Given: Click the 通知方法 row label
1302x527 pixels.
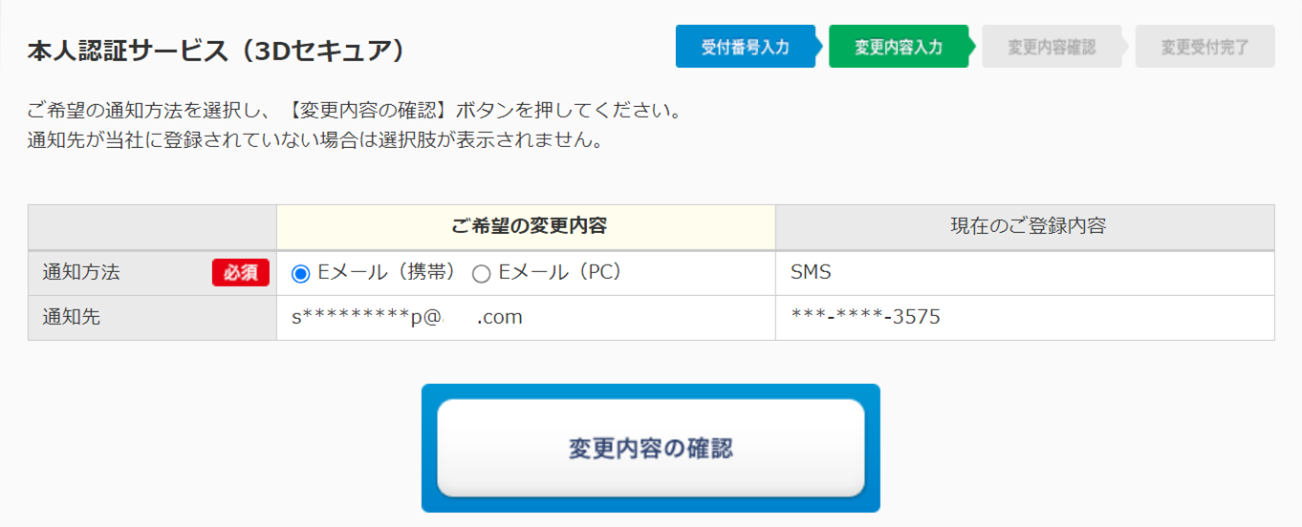Looking at the screenshot, I should click(81, 273).
